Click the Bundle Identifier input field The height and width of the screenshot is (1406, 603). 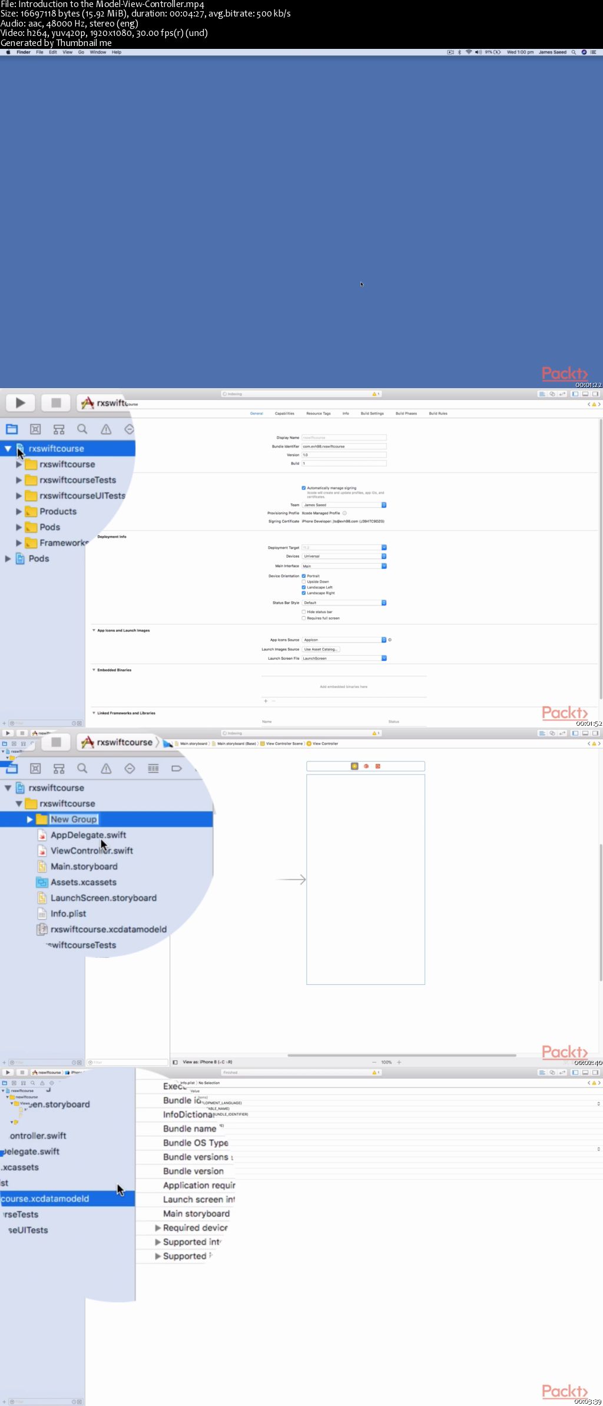pos(344,446)
